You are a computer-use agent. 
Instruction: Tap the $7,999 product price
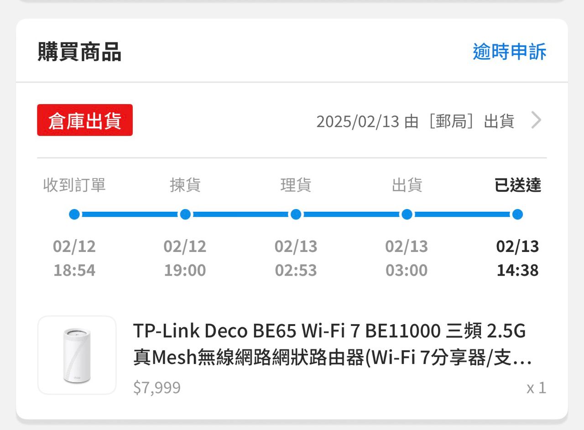point(157,388)
